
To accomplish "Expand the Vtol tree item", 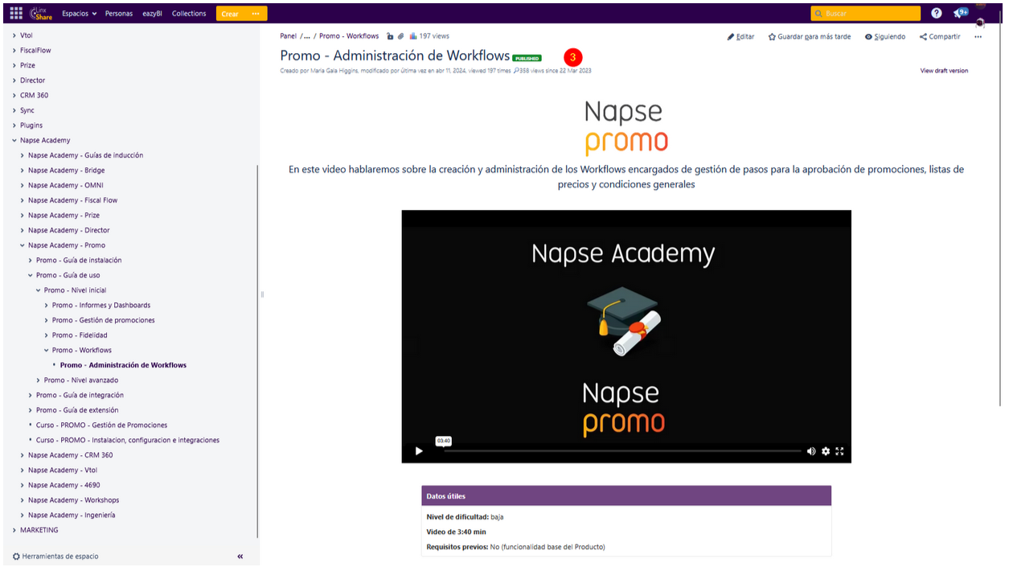I will [14, 35].
